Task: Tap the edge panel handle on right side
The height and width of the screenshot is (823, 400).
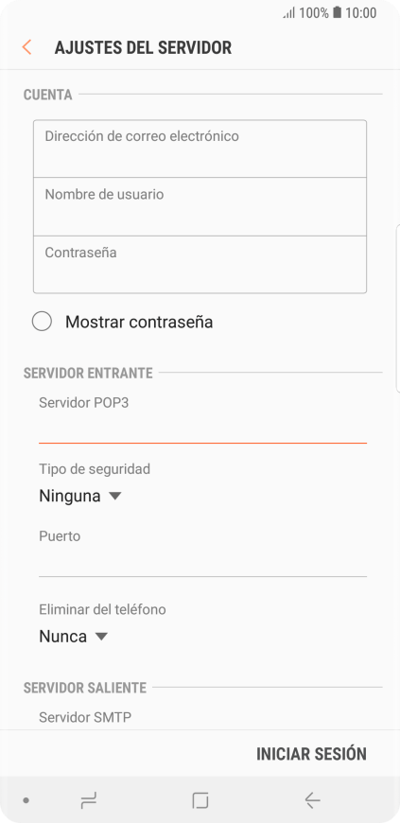Action: tap(397, 308)
